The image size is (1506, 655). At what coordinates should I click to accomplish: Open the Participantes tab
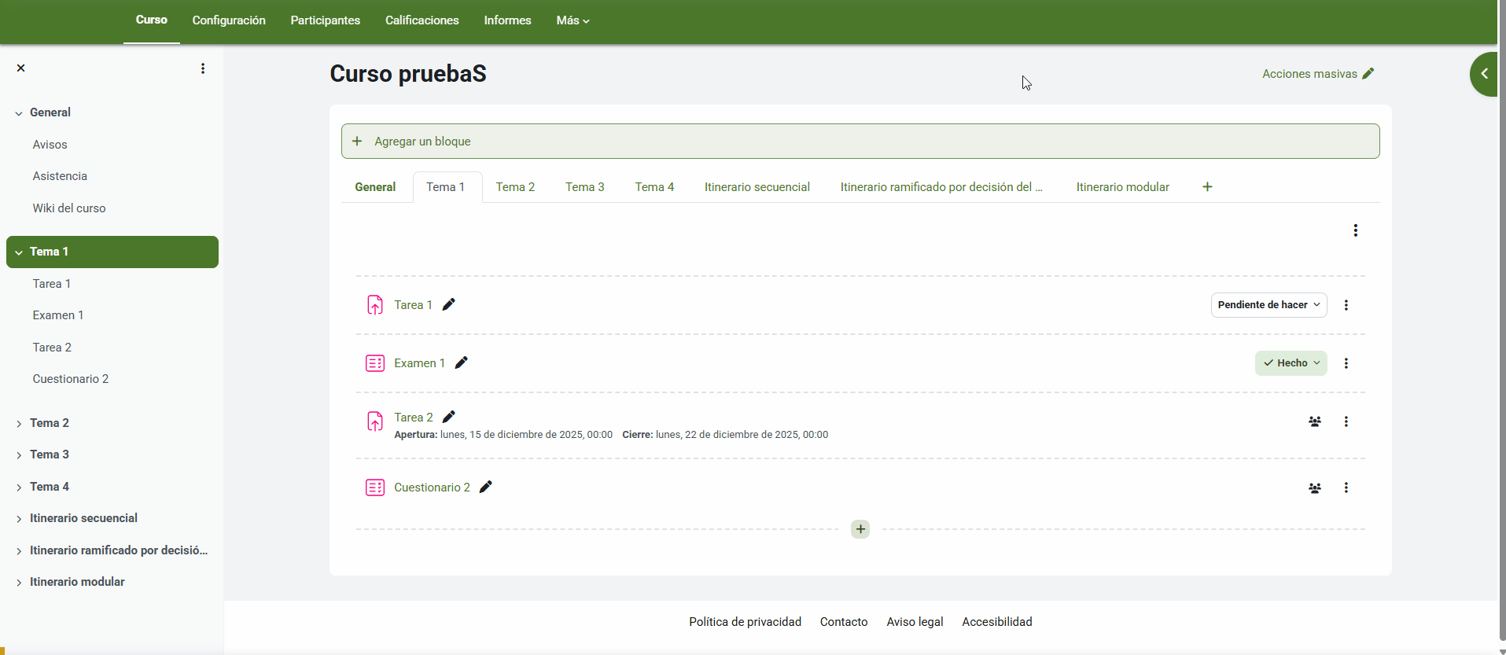(x=326, y=20)
